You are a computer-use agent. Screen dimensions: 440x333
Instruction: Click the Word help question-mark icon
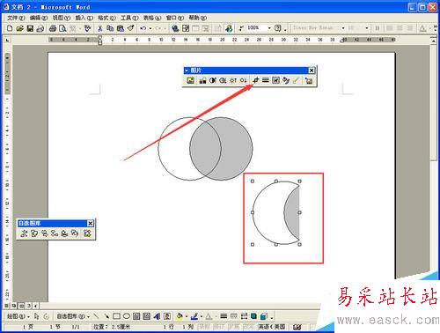(x=277, y=28)
